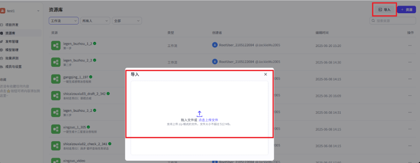Open the shicaizouxiu02_check_2_341 workflow icon
The width and height of the screenshot is (420, 163).
56,146
